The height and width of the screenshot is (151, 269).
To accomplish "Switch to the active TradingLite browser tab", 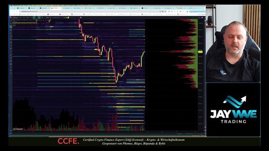I will (56, 8).
